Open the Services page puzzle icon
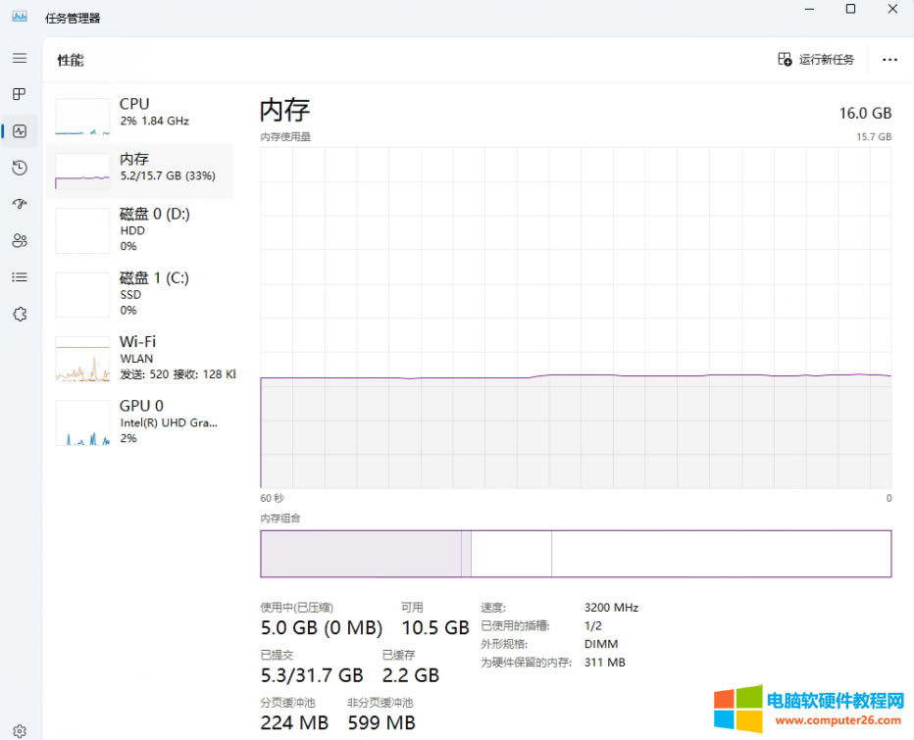Screen dimensions: 914x740 click(x=20, y=315)
